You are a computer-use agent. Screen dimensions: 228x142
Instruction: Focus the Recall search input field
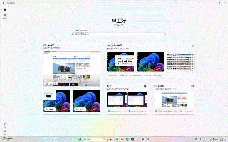click(119, 34)
